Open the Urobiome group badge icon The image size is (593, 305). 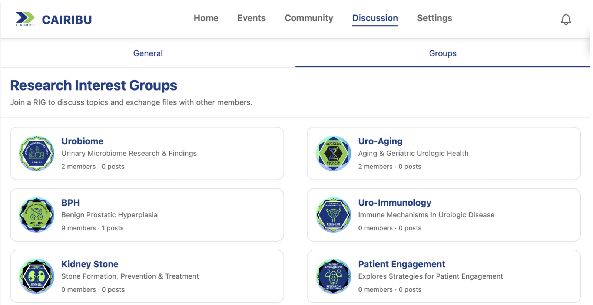[x=37, y=153]
